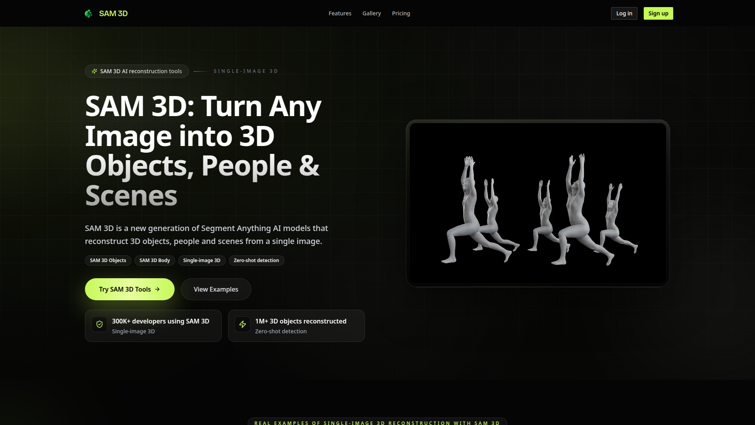Click the 300K+ developers stat card
Viewport: 755px width, 425px height.
tap(153, 326)
